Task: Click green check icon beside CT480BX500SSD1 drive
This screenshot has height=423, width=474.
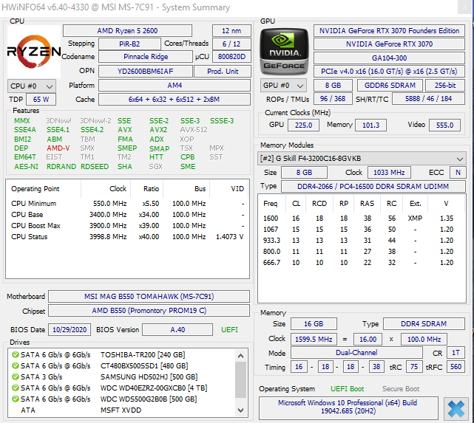Action: click(15, 365)
